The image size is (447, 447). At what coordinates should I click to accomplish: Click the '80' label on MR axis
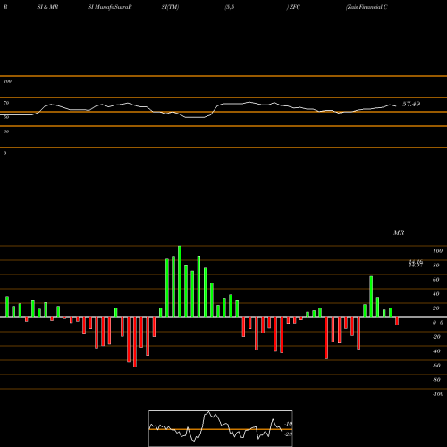(x=436, y=266)
